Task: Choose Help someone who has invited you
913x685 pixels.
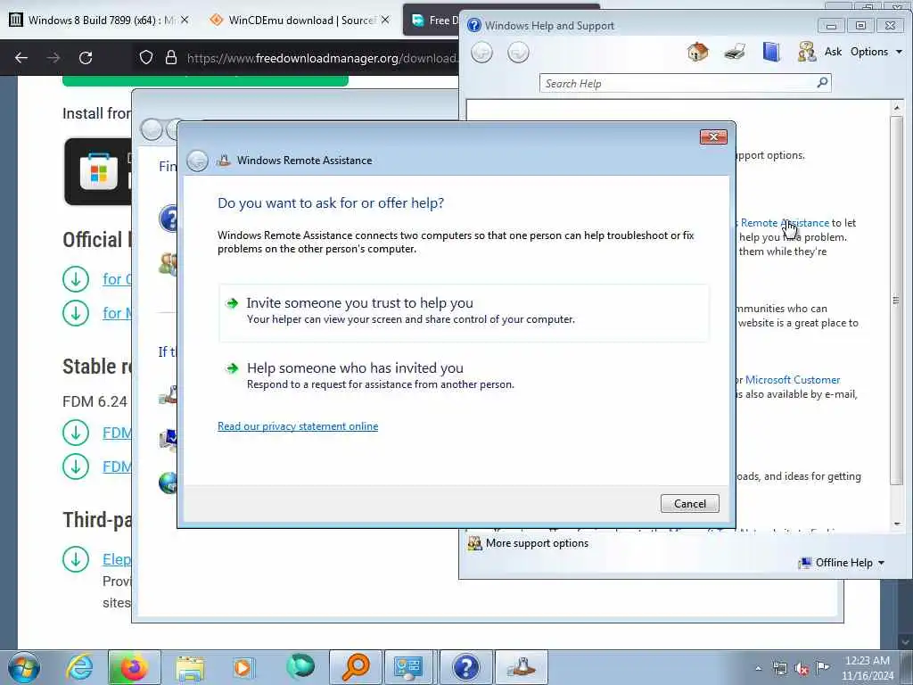Action: click(x=464, y=376)
